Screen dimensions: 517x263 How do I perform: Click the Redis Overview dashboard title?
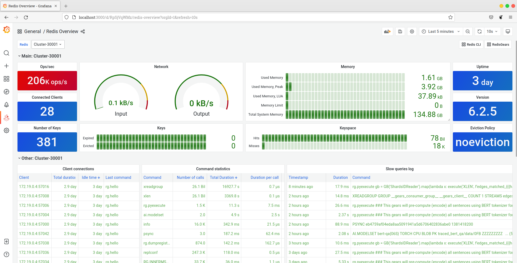62,31
